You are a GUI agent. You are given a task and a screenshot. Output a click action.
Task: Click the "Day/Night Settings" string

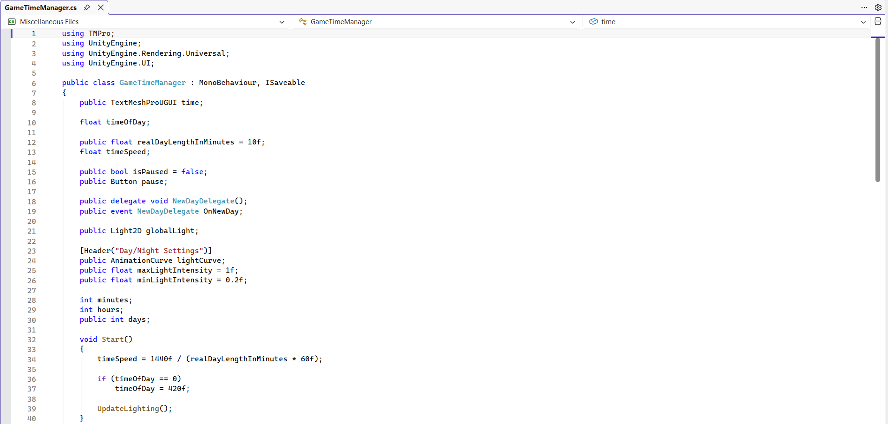point(159,251)
